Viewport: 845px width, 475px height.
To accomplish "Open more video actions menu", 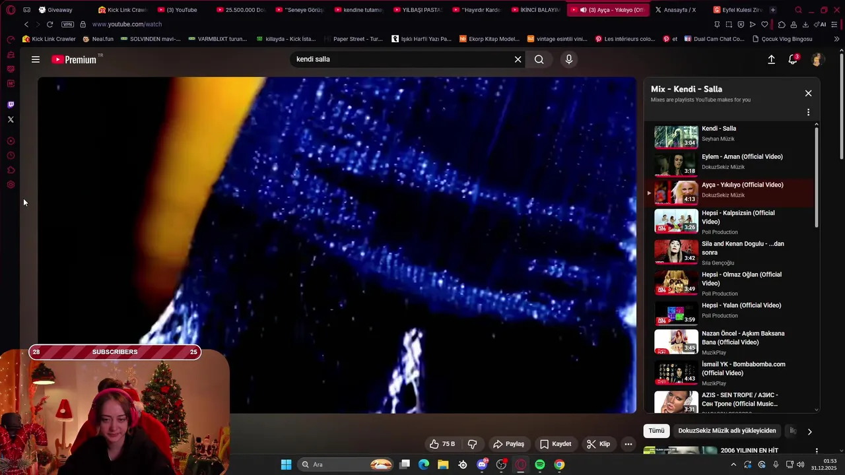I will [x=628, y=444].
